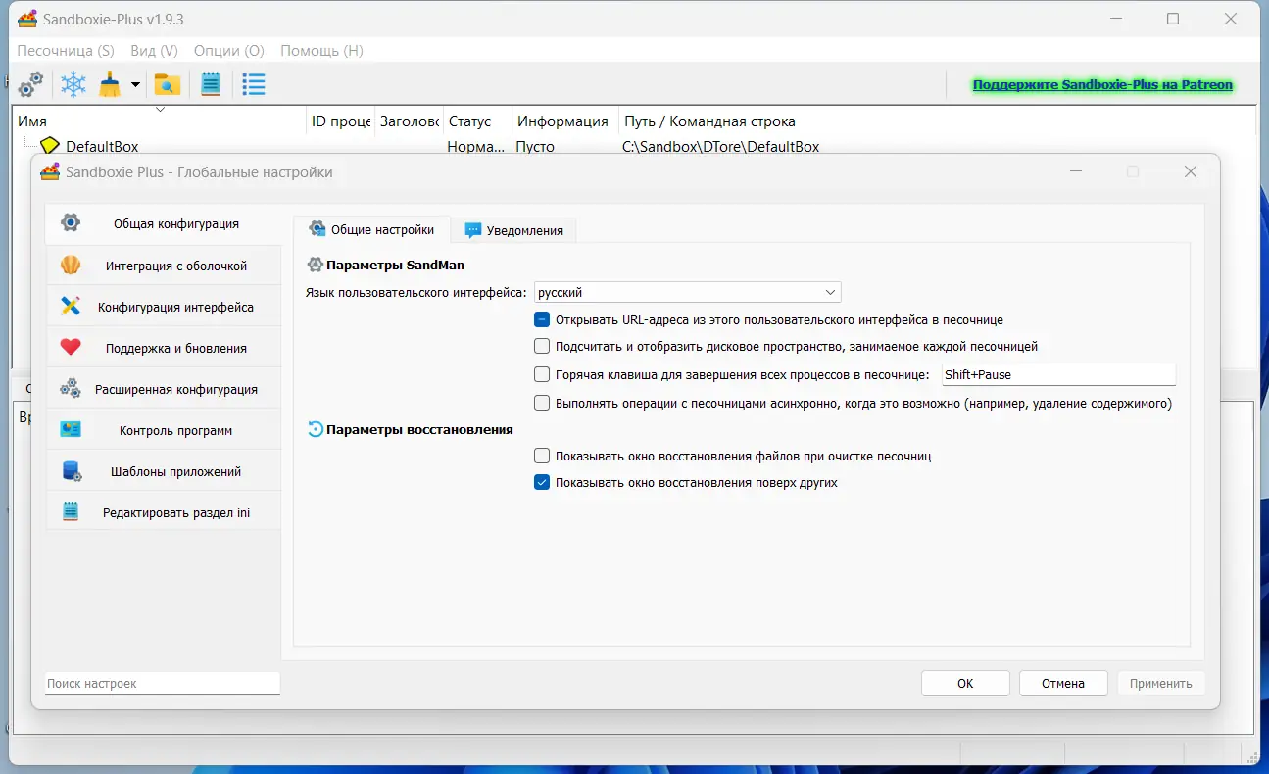Screen dimensions: 1269x774
Task: Click the list view icon in toolbar
Action: tap(254, 85)
